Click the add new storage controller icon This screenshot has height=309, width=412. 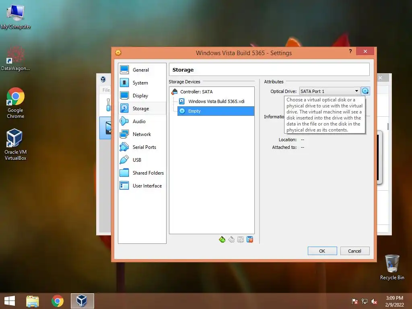[222, 240]
